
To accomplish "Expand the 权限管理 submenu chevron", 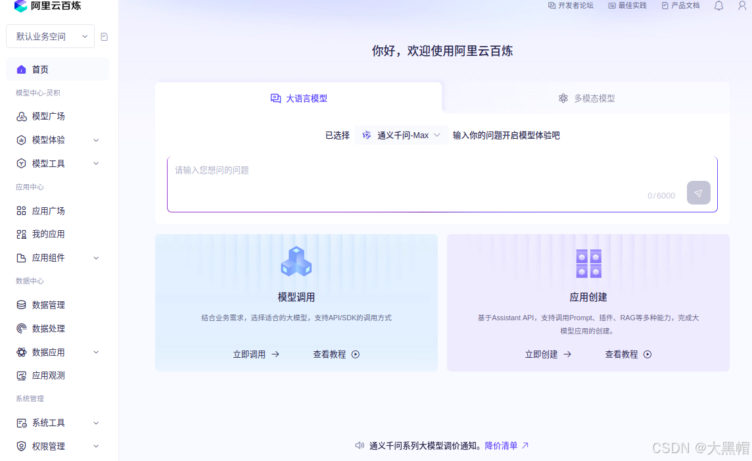I will coord(96,446).
